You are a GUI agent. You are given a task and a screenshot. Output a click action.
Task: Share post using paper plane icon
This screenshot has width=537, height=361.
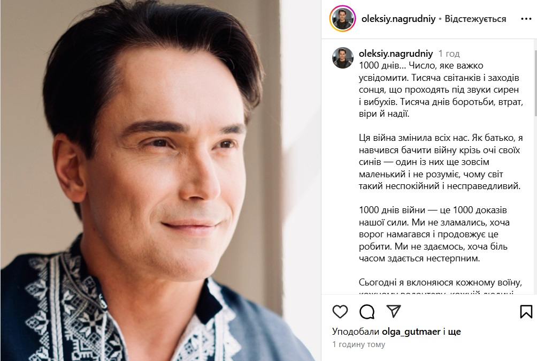394,311
